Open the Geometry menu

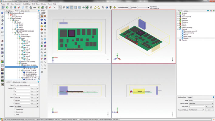click(x=18, y=4)
